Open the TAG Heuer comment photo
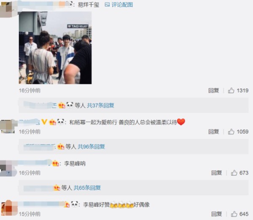Image resolution: width=253 pixels, height=220 pixels. 55,48
